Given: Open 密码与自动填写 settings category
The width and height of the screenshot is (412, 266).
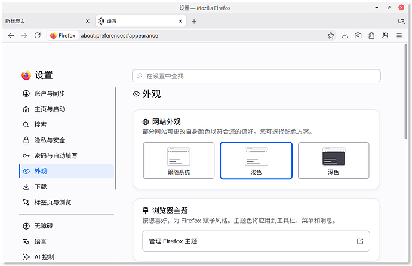Looking at the screenshot, I should coord(66,155).
